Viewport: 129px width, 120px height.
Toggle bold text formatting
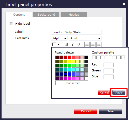(67, 44)
